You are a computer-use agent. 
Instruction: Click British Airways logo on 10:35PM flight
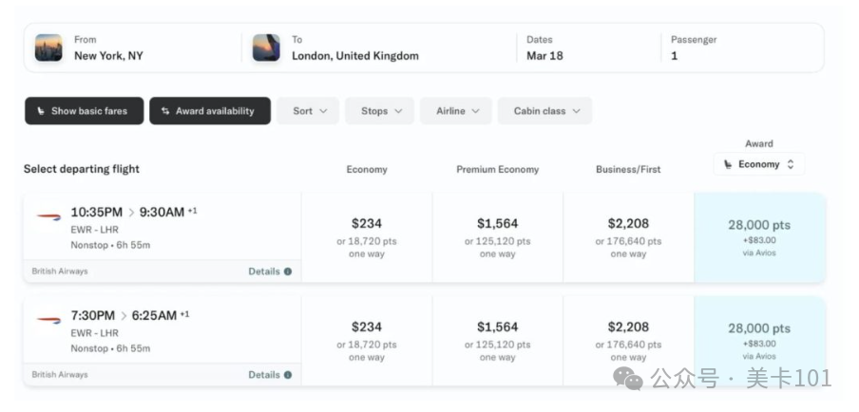point(48,216)
